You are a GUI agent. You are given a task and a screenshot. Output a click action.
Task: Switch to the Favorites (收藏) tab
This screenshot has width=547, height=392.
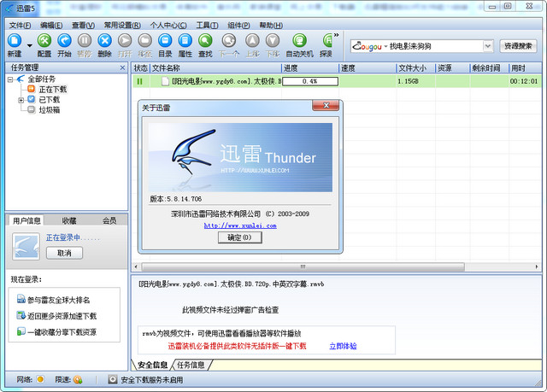68,220
